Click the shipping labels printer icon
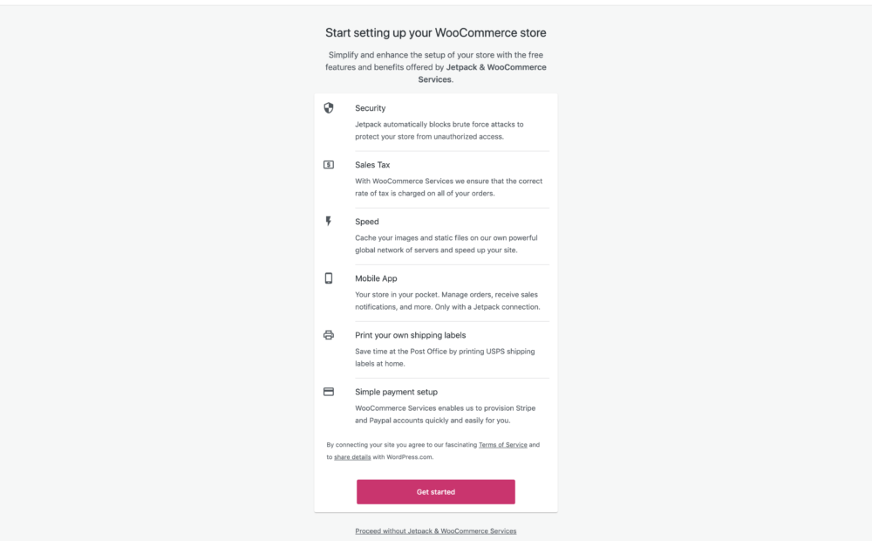This screenshot has height=541, width=872. pos(329,335)
